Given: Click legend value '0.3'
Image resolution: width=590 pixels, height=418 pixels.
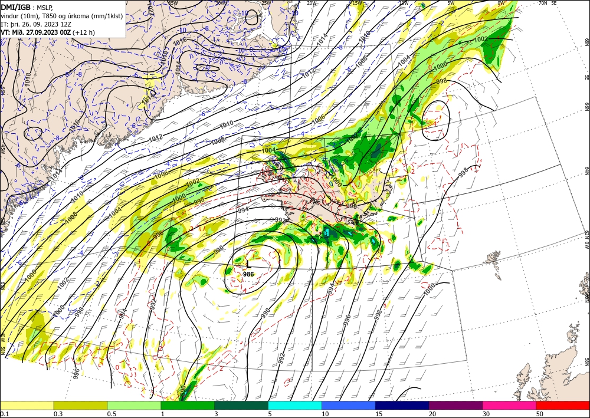Looking at the screenshot, I should [58, 414].
